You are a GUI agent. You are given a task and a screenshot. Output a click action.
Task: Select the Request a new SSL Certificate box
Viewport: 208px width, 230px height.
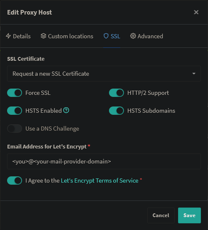point(104,74)
